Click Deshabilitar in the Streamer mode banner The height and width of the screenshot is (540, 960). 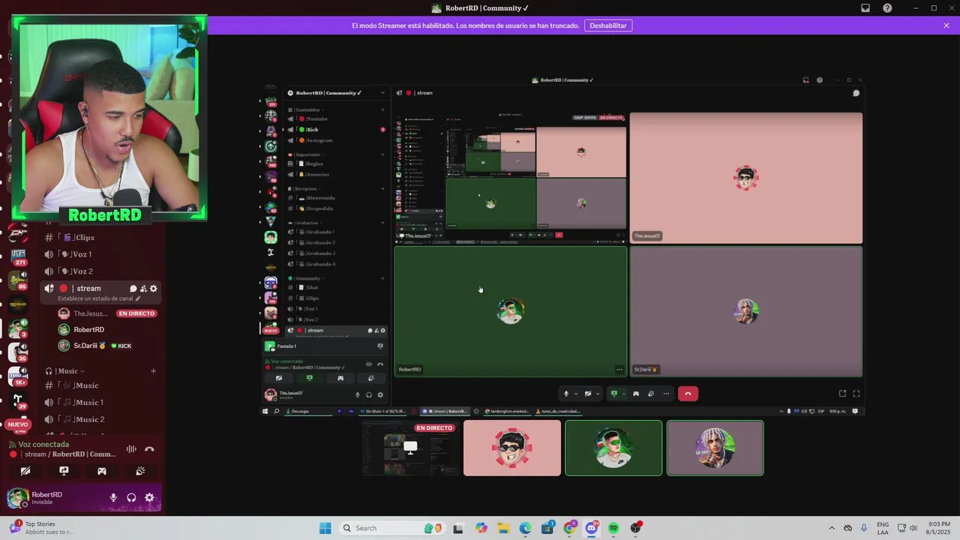point(607,25)
